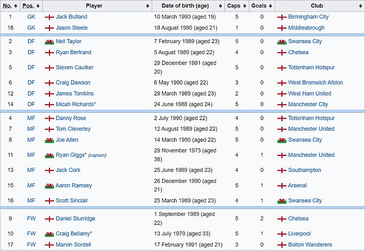Image resolution: width=365 pixels, height=251 pixels.
Task: Sort by Date of birth column arrows
Action: click(x=220, y=6)
